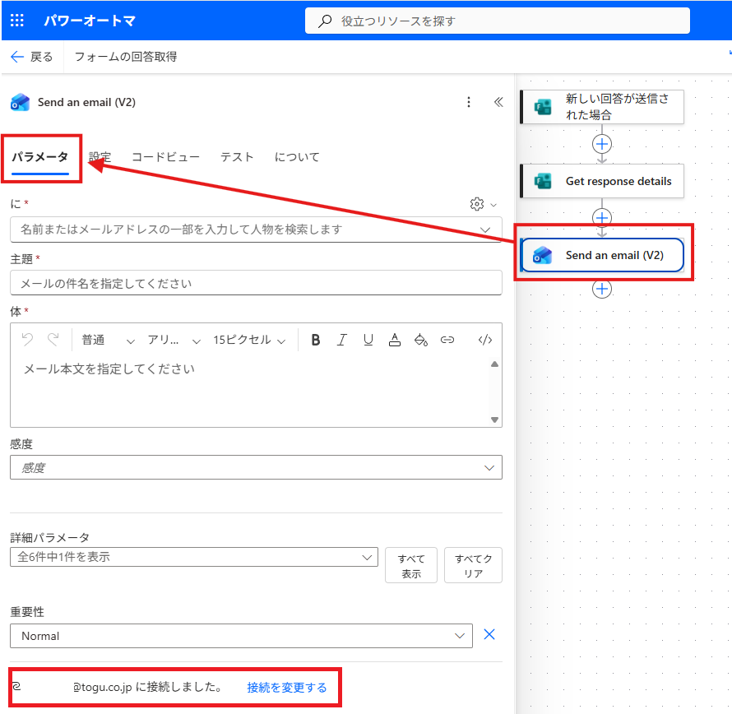Click body editor scroll down arrow

tap(494, 420)
